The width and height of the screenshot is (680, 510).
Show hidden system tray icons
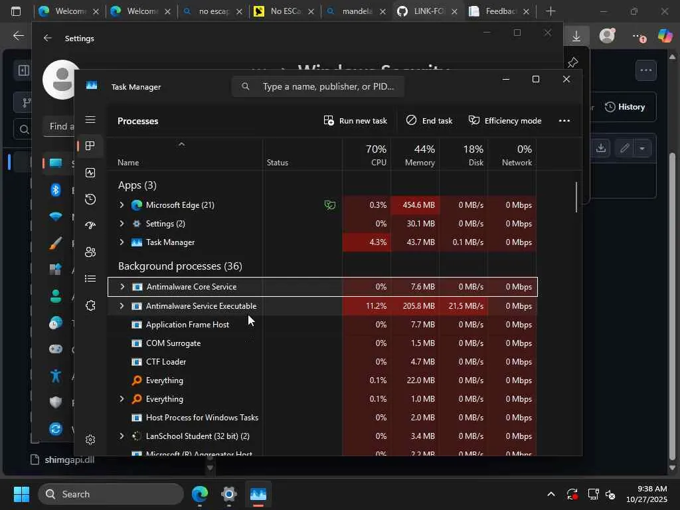[x=551, y=494]
